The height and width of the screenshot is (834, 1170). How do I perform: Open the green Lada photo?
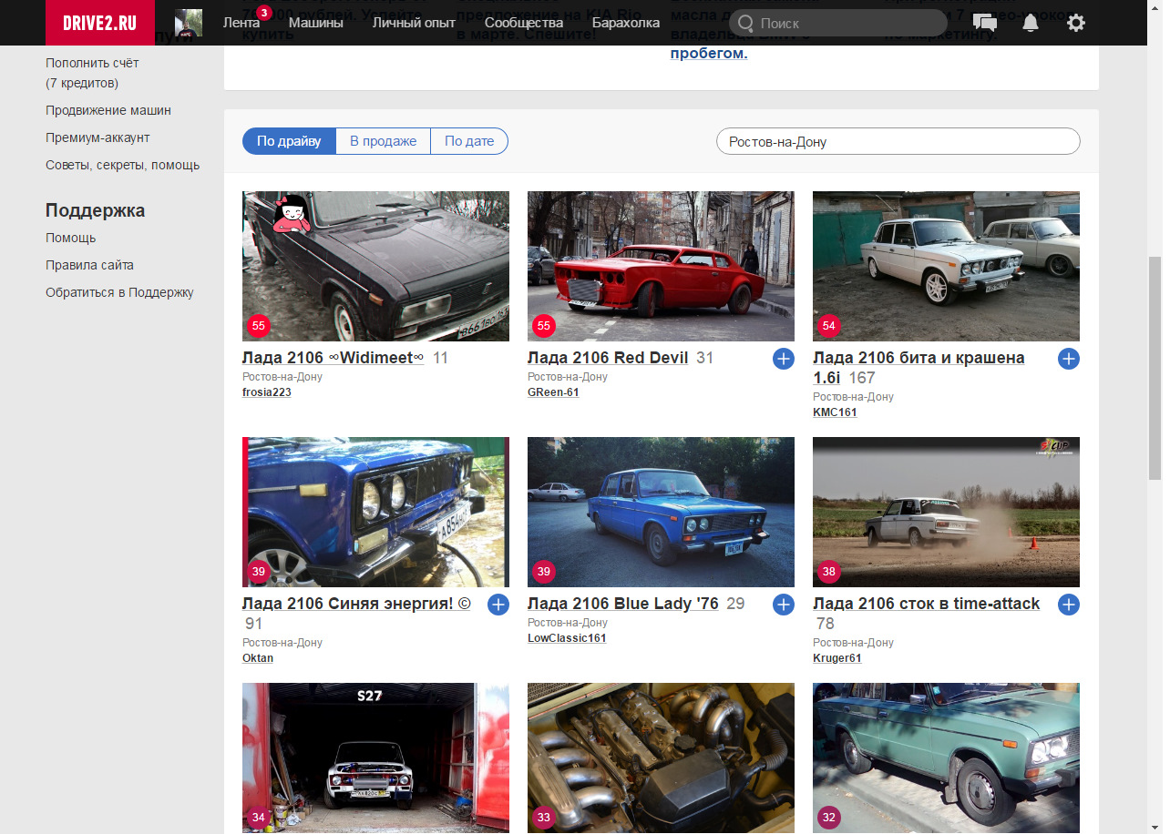click(x=946, y=758)
